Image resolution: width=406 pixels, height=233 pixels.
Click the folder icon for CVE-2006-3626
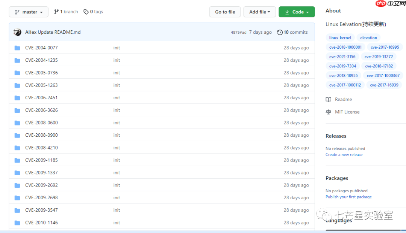(x=17, y=110)
